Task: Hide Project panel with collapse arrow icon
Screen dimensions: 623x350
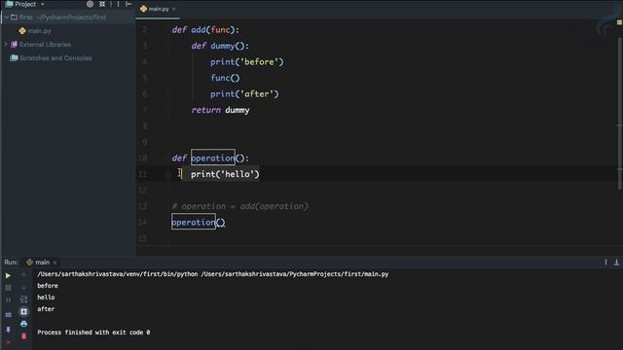Action: tap(128, 4)
